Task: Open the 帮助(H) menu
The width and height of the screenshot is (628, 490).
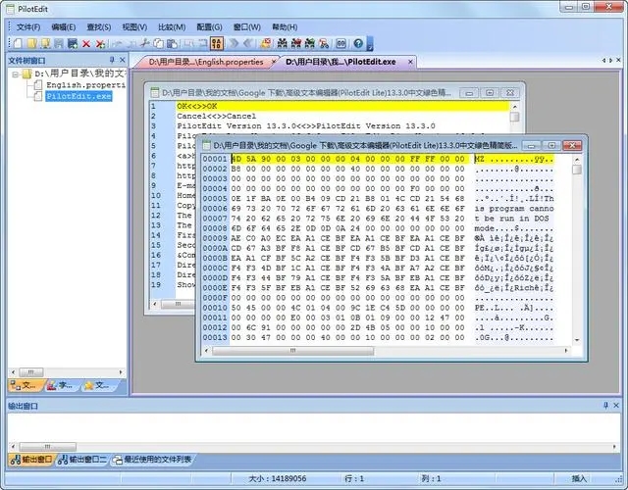Action: coord(285,26)
